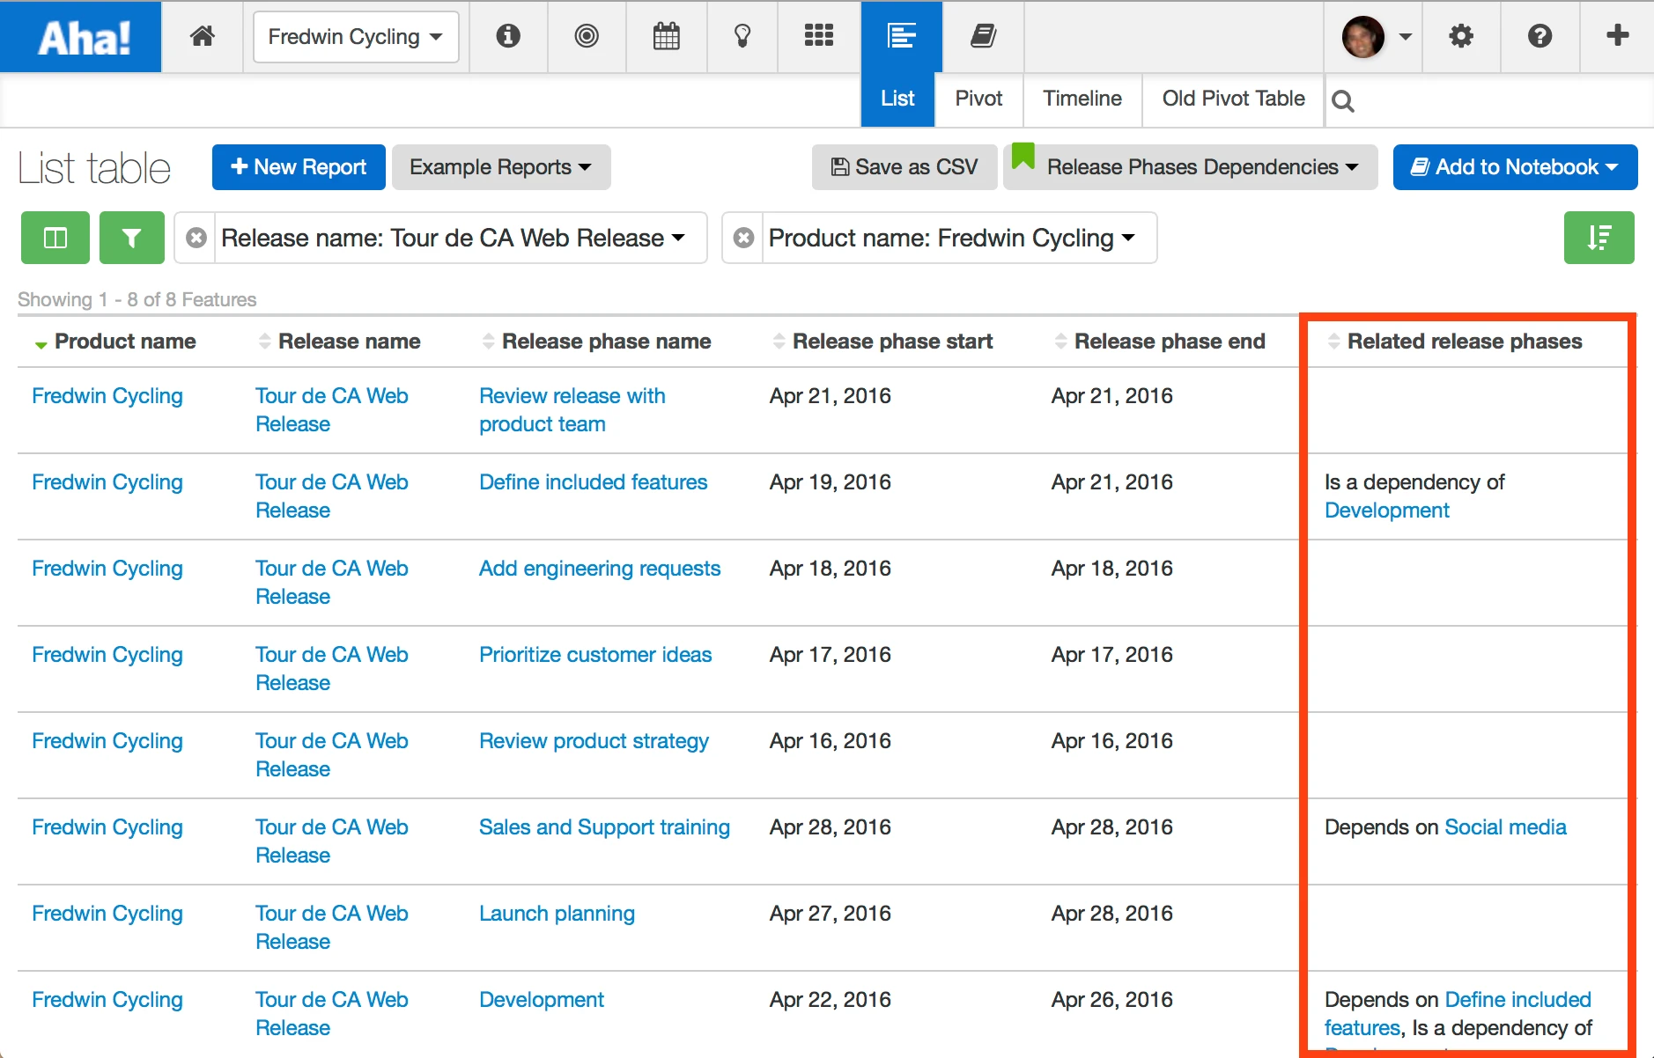Viewport: 1654px width, 1058px height.
Task: Open the settings gear icon
Action: pos(1461,36)
